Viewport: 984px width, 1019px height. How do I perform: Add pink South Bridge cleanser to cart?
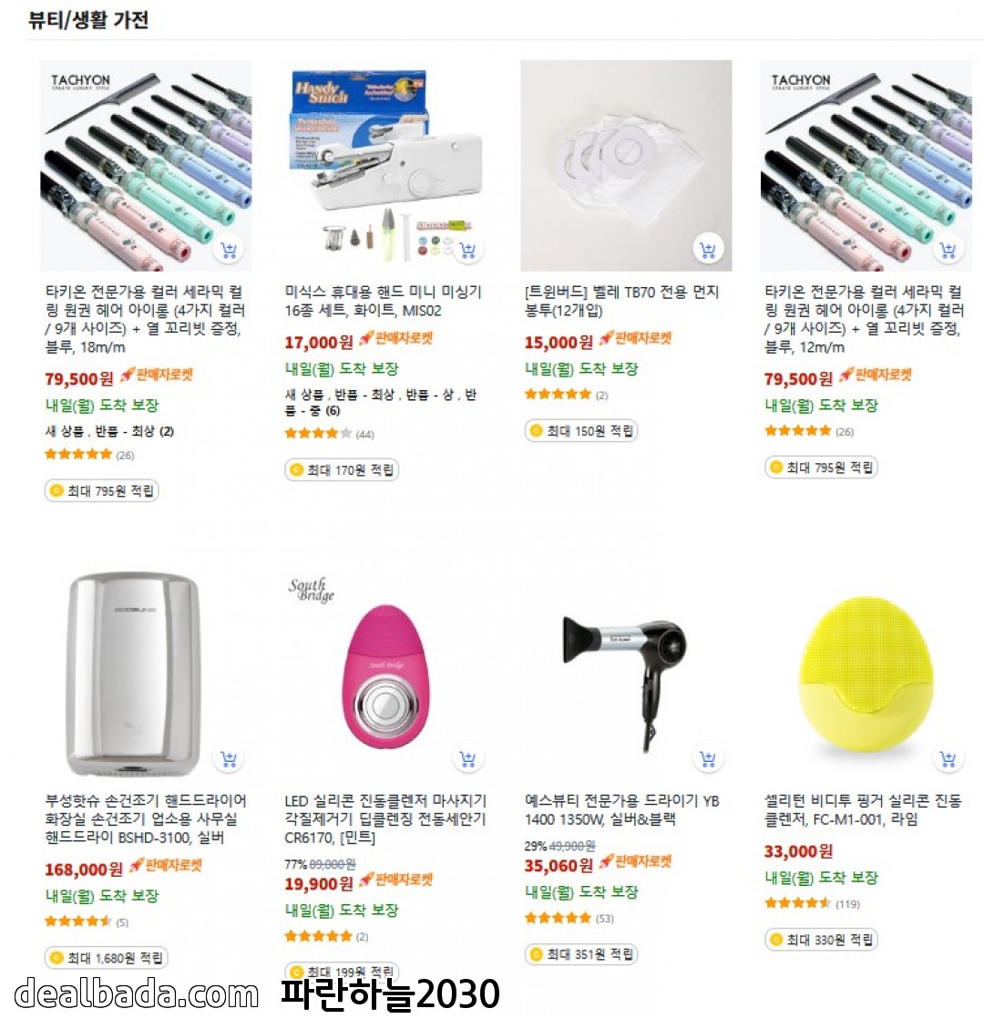pyautogui.click(x=467, y=758)
